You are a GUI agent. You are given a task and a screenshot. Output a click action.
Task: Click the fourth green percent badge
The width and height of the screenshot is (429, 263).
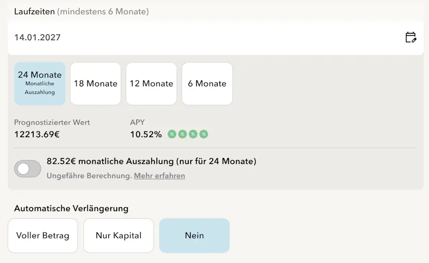(204, 134)
